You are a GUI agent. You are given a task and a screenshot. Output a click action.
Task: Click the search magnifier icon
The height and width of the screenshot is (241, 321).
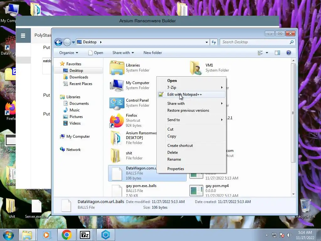click(292, 42)
